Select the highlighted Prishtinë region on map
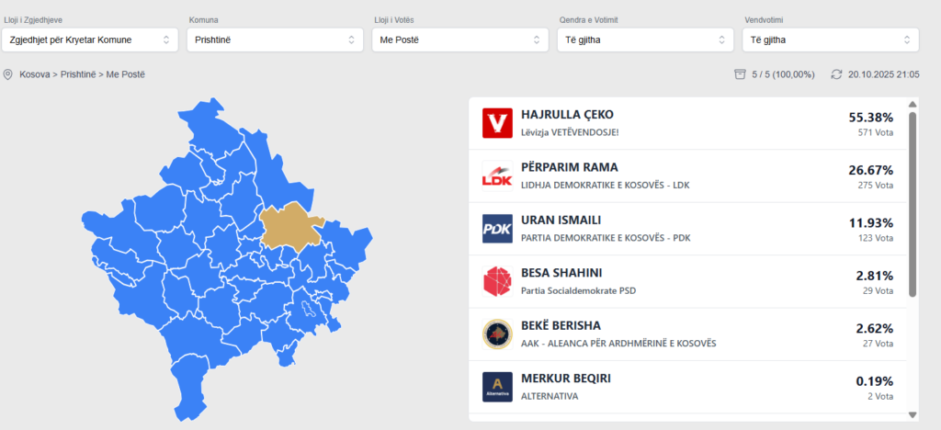This screenshot has width=941, height=430. 290,226
